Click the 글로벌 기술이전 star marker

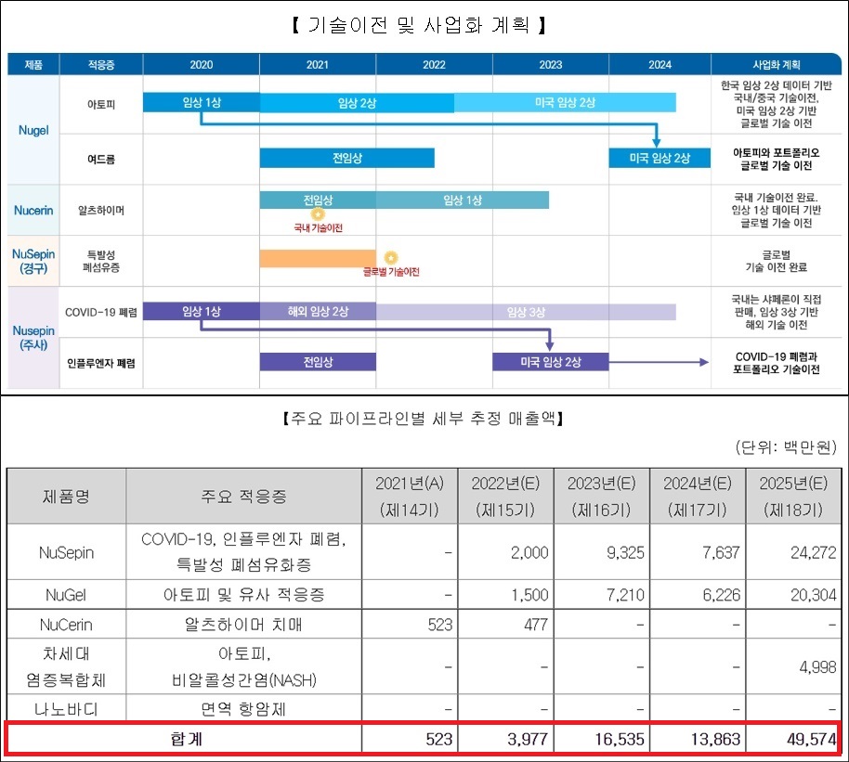391,258
